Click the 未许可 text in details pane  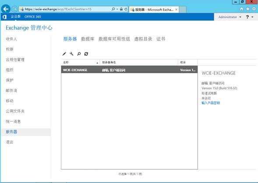pos(206,98)
